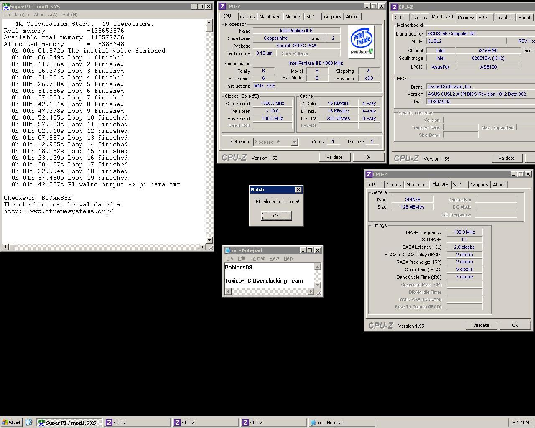Click Validate in CPU-Z Mainboard window

[x=507, y=158]
